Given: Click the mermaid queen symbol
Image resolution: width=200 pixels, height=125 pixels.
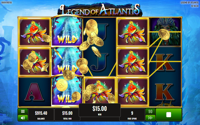Looking at the screenshot, I should [x=165, y=32].
